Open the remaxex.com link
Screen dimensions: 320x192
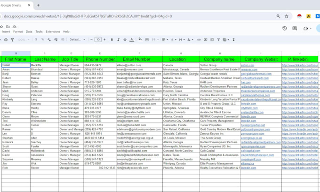(x=249, y=69)
